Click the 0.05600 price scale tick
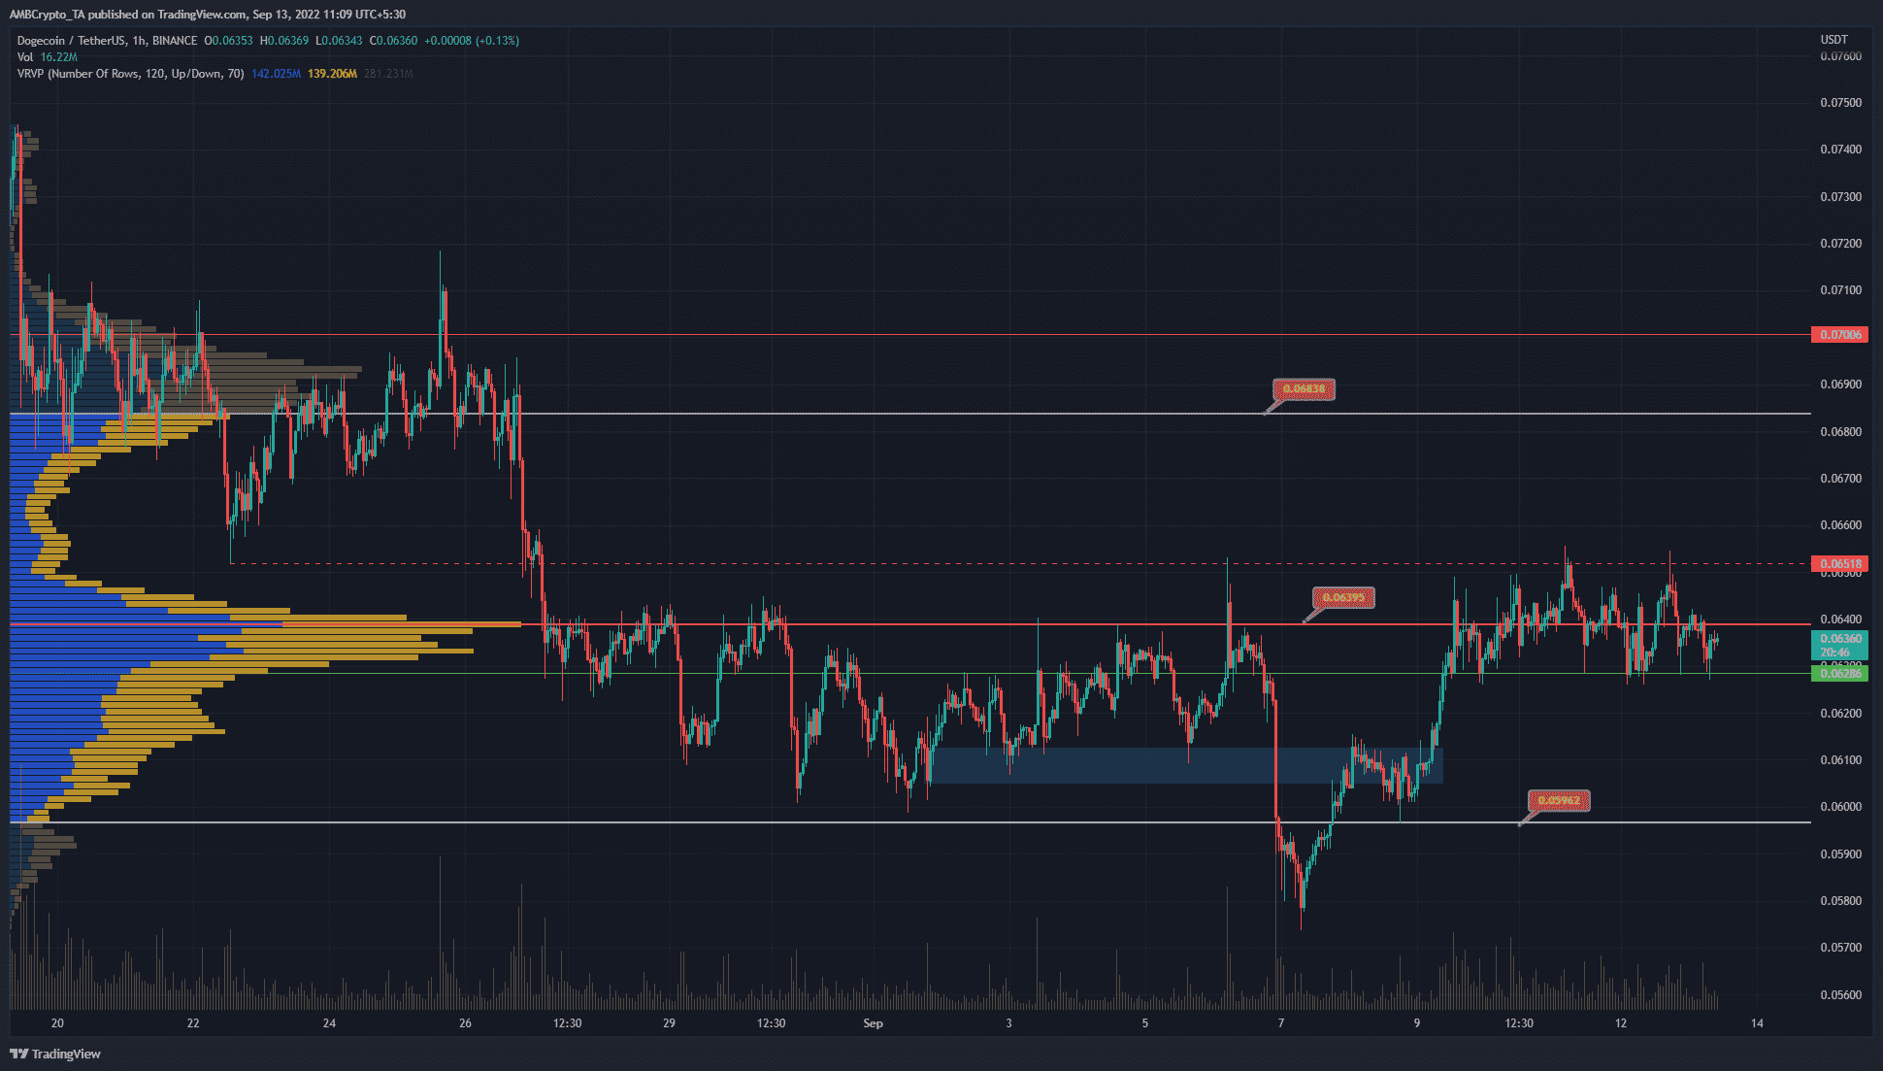1883x1071 pixels. pyautogui.click(x=1840, y=995)
